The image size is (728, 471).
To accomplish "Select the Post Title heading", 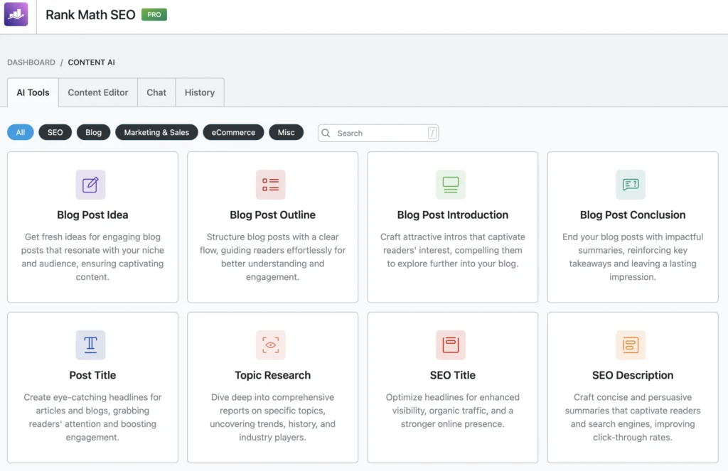I will pos(92,375).
